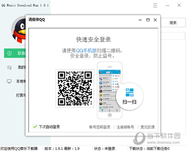
Task: Click the 状态:未登录 status bar text
Action: [104, 148]
